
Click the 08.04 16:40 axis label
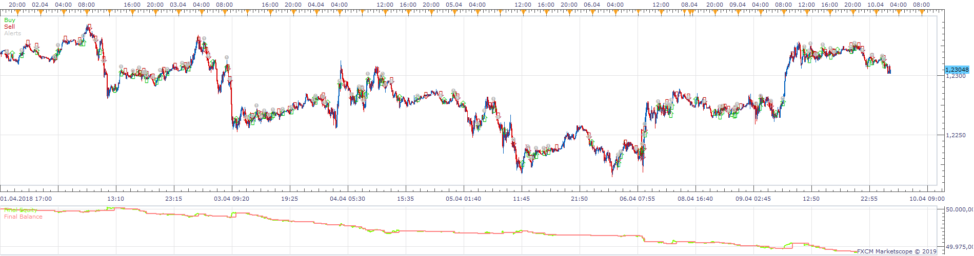click(x=695, y=199)
